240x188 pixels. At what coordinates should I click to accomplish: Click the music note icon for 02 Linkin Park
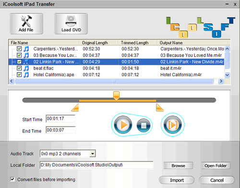26,62
